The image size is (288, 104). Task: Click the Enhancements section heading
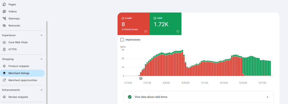click(x=11, y=90)
